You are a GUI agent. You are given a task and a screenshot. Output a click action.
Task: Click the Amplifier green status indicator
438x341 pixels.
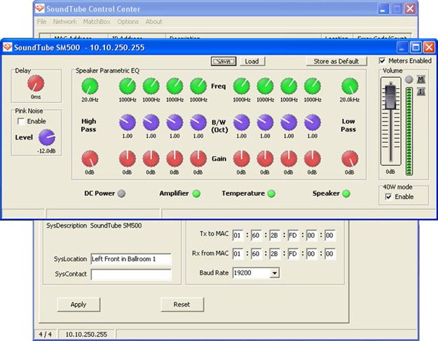(196, 193)
